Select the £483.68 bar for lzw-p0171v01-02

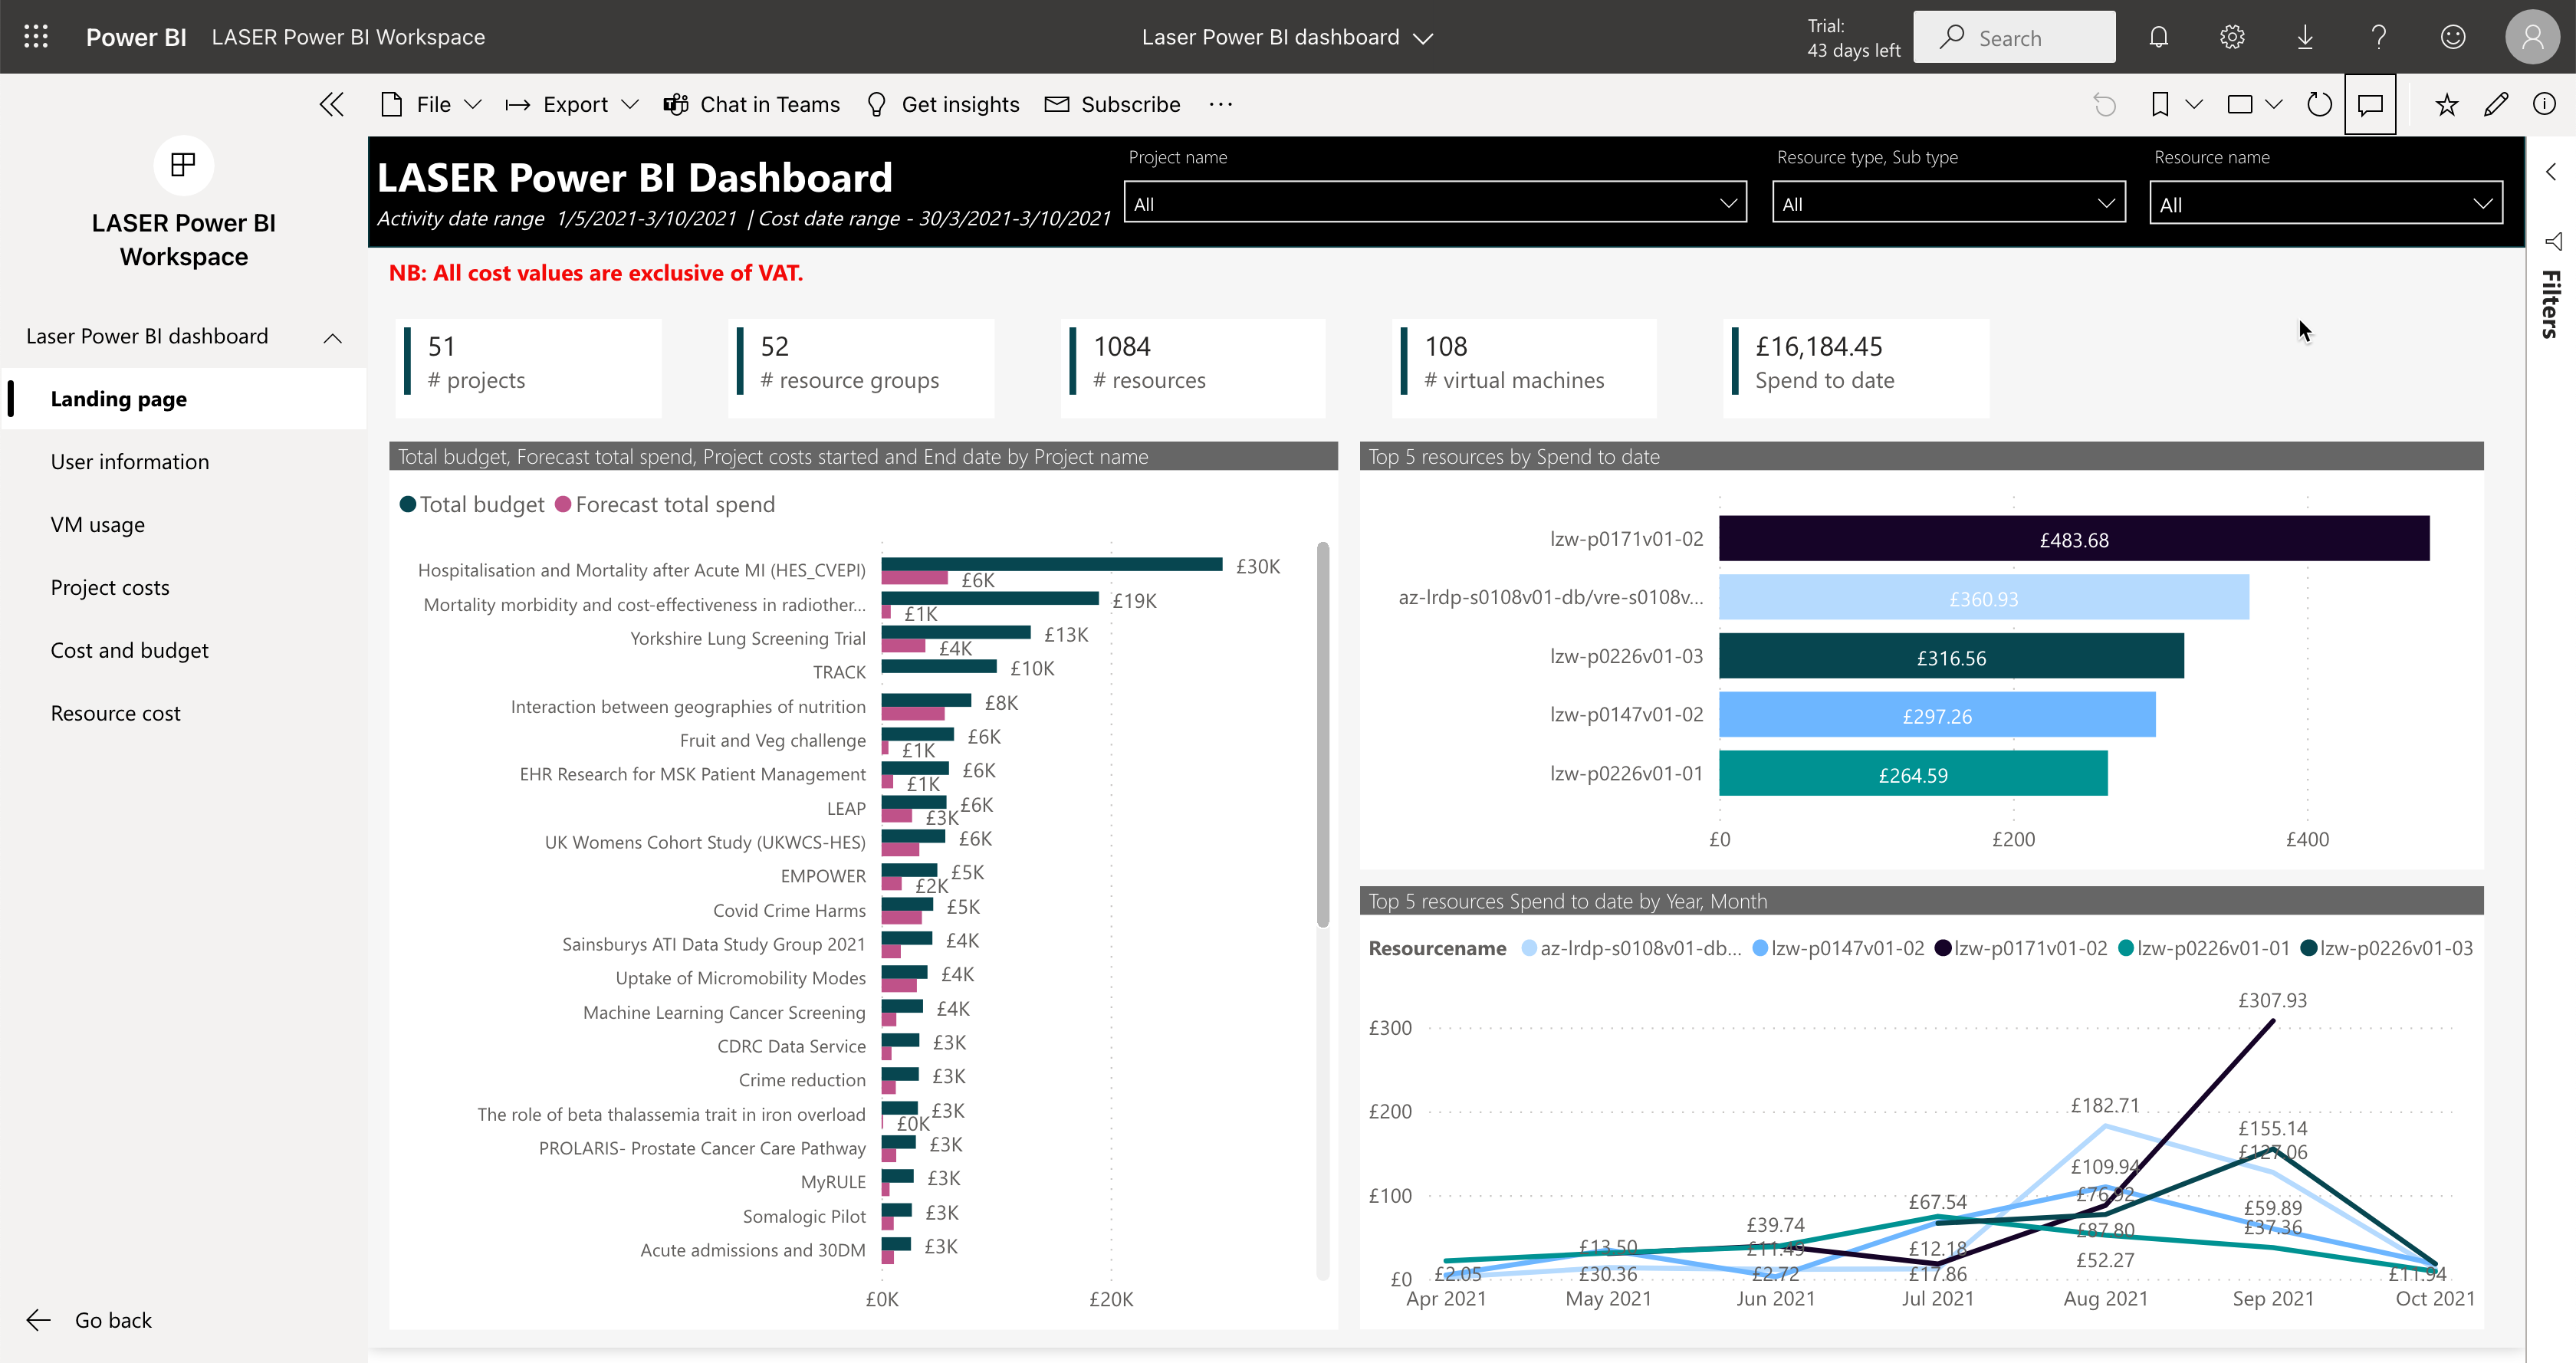2074,539
